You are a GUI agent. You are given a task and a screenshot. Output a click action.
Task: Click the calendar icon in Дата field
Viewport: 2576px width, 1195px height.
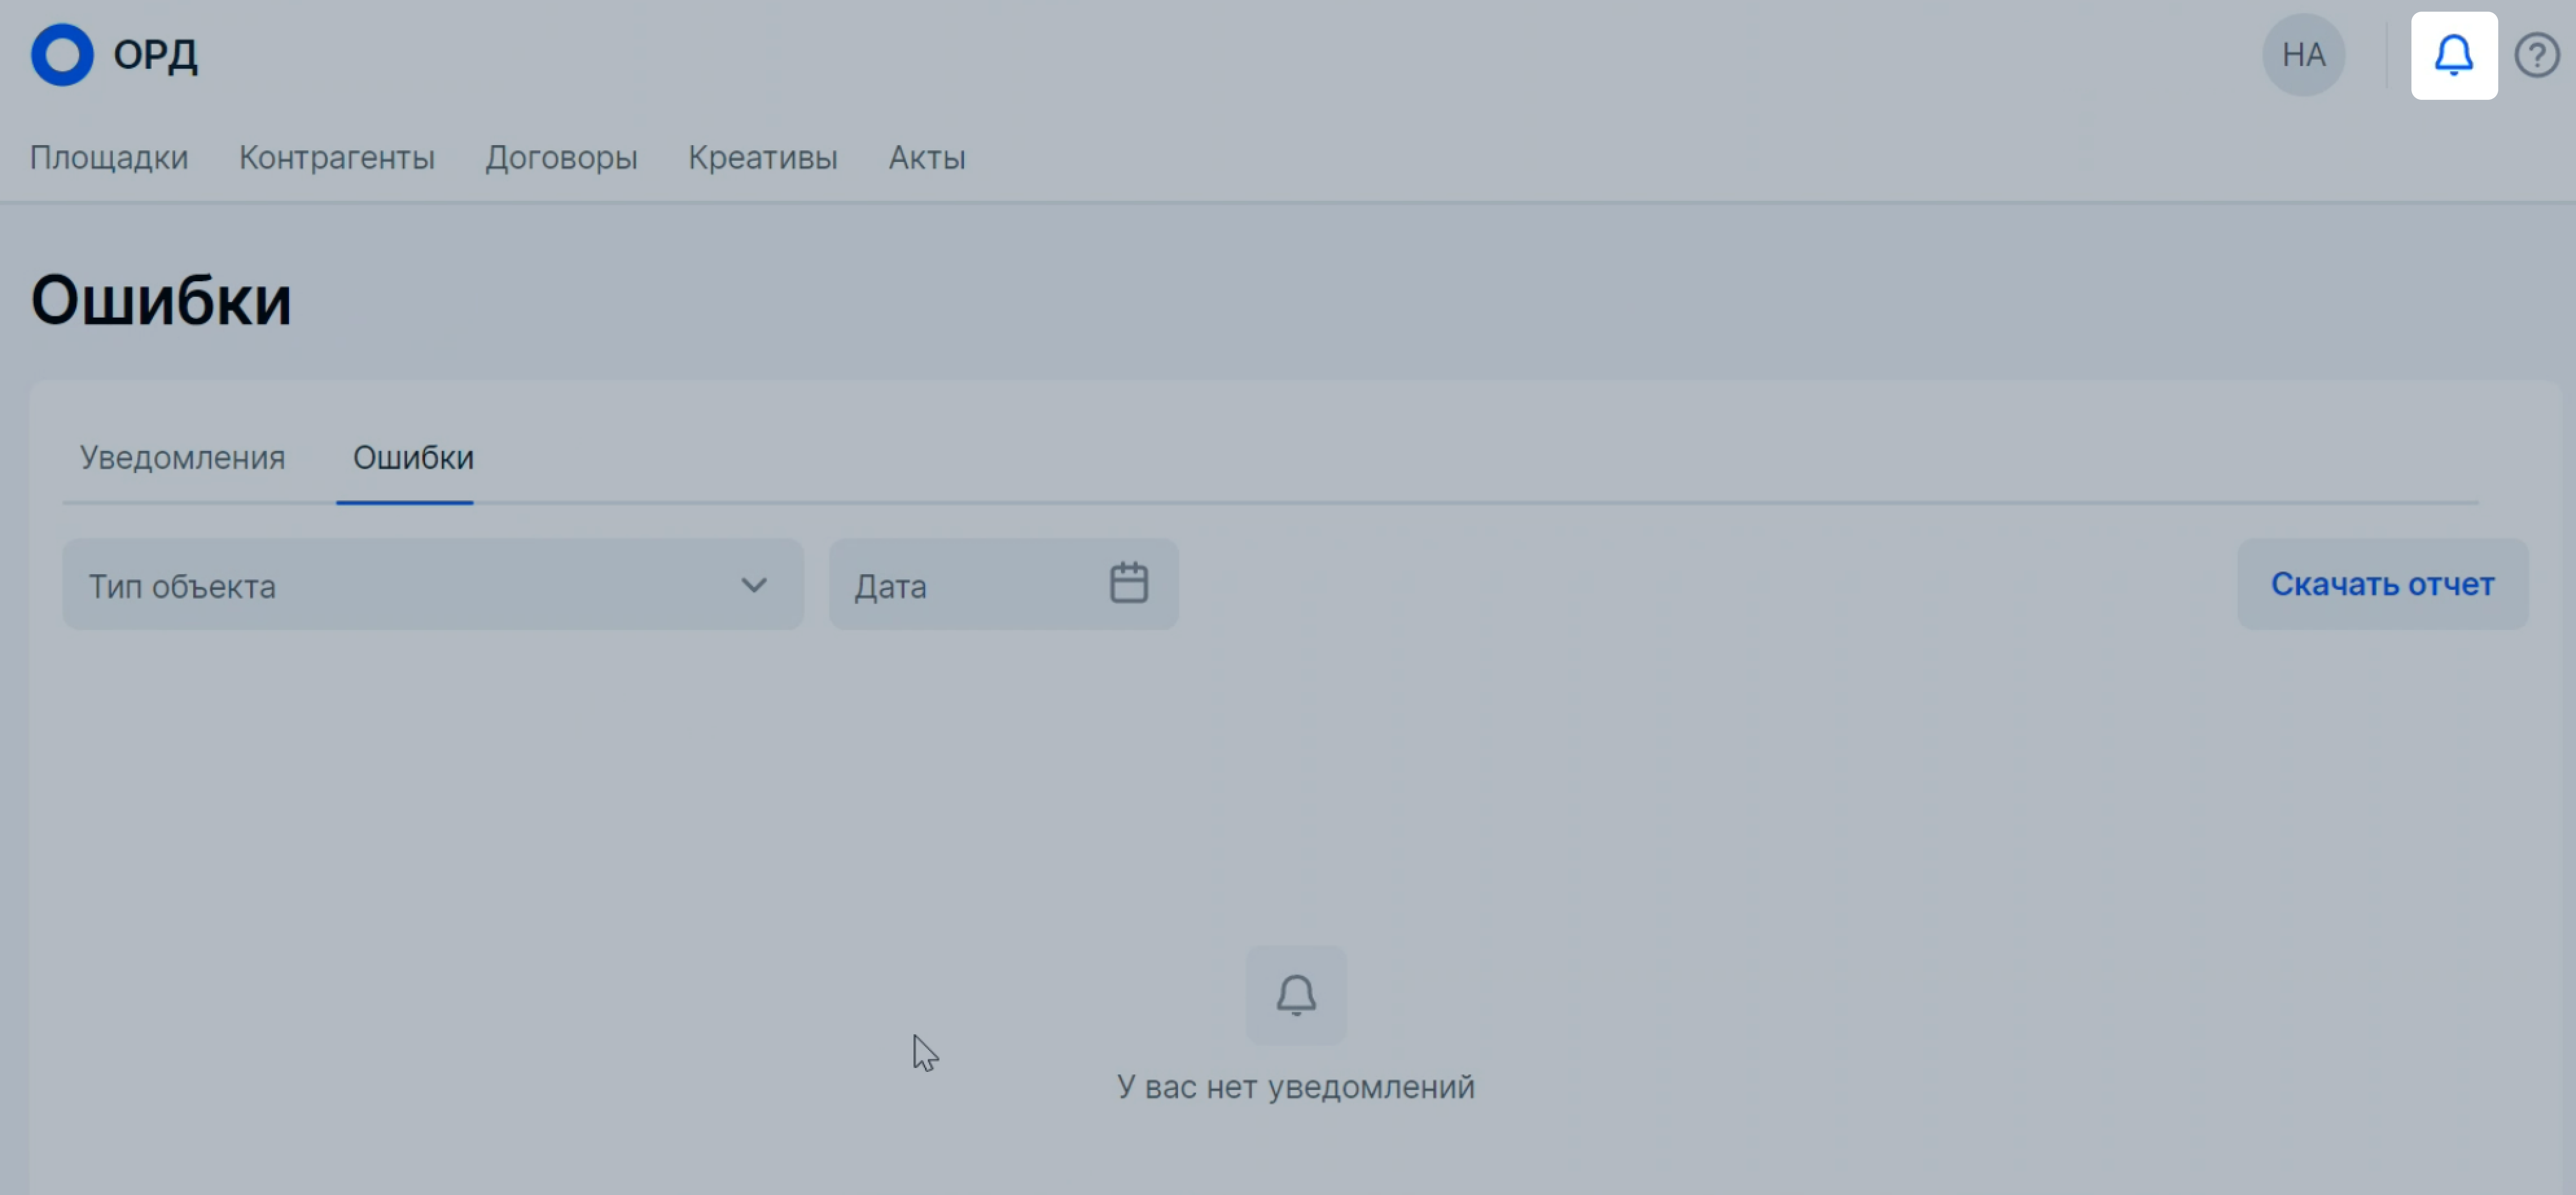pos(1129,583)
